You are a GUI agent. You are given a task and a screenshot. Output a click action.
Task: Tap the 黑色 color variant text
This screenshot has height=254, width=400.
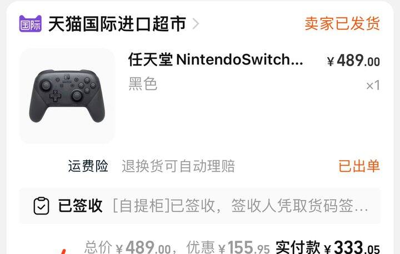(143, 84)
